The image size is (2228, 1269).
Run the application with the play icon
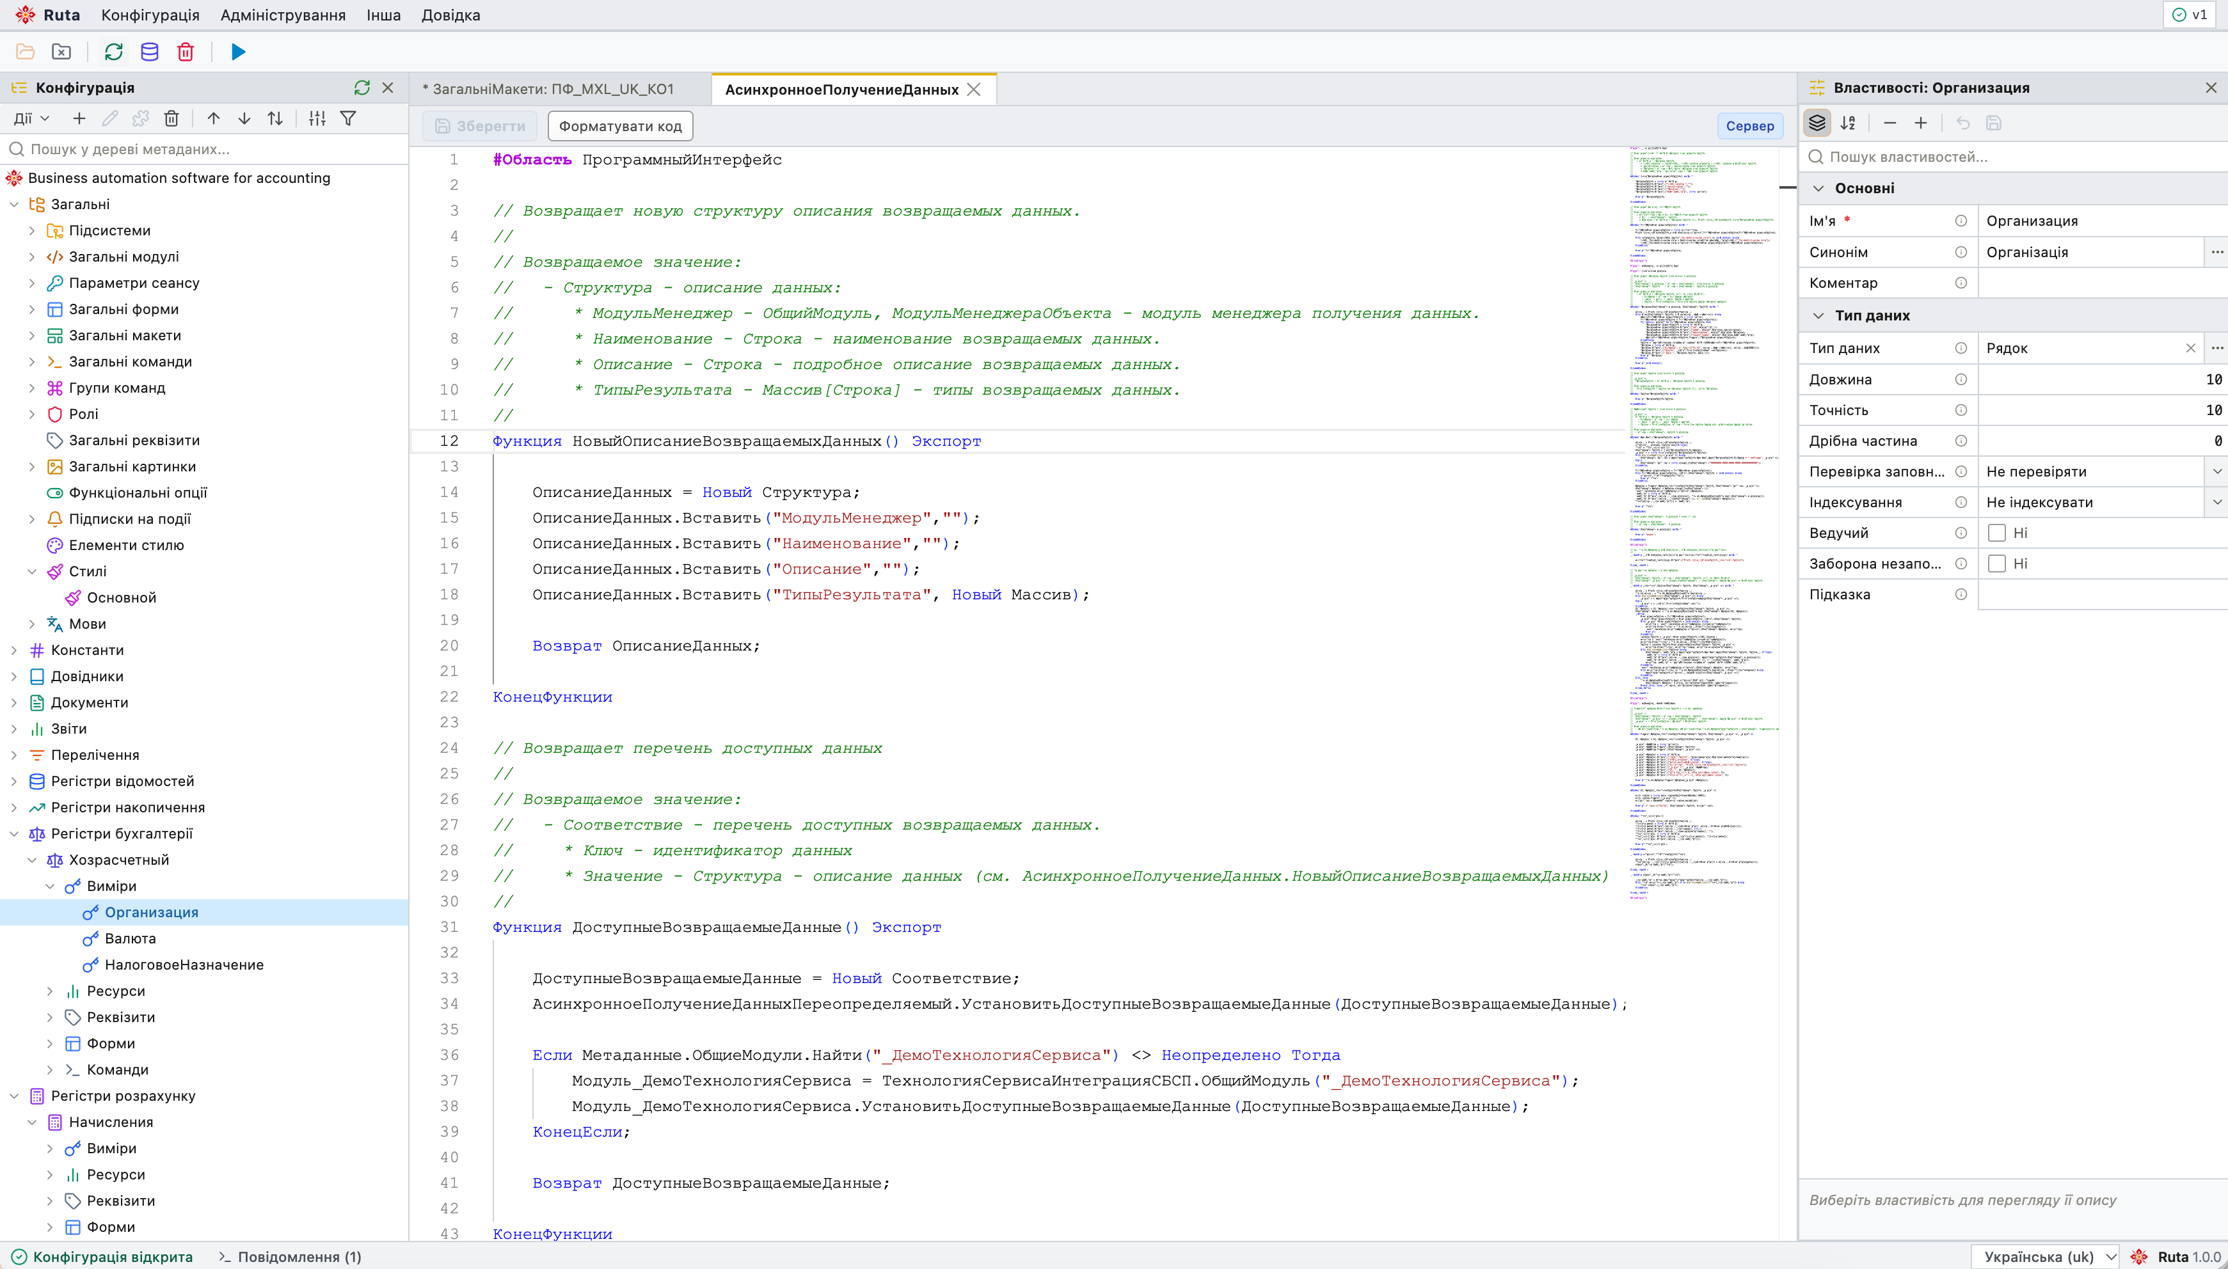[238, 52]
